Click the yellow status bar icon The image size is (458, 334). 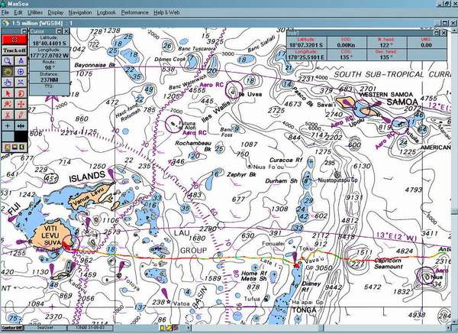tap(162, 328)
